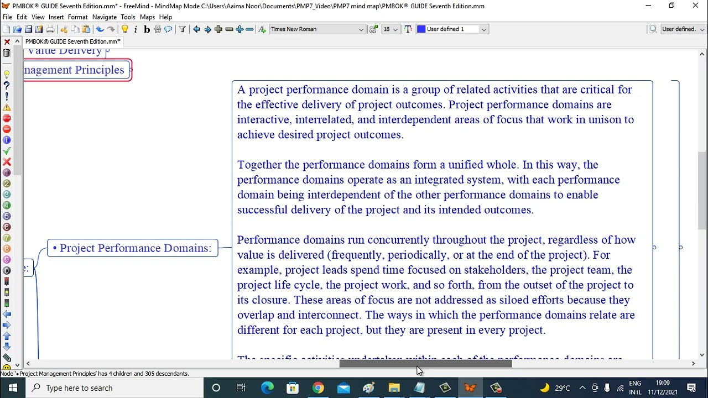This screenshot has height=398, width=708.
Task: Open Google Chrome from the taskbar
Action: click(x=317, y=388)
